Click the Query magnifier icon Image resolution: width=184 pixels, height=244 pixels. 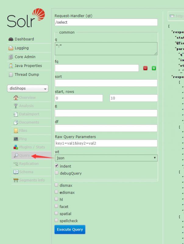16,155
